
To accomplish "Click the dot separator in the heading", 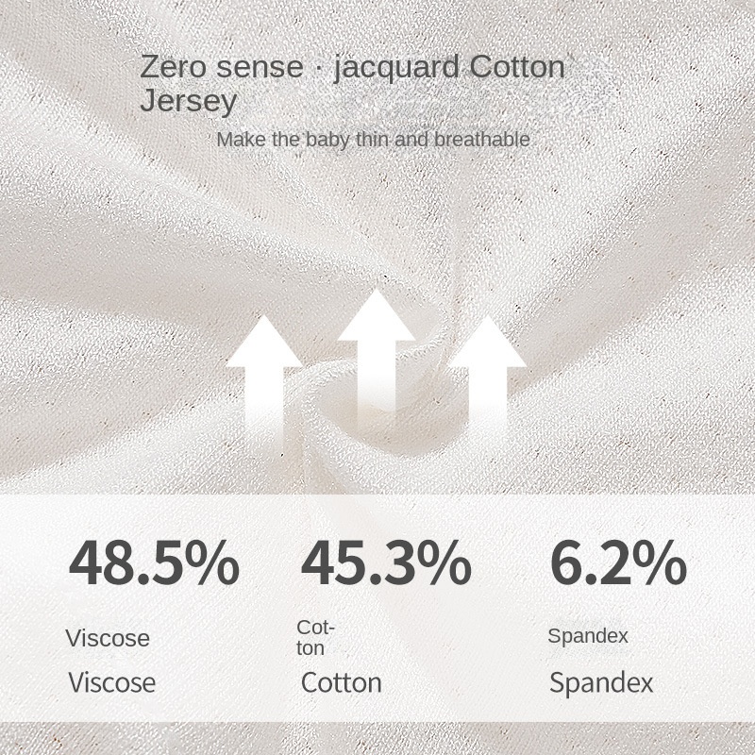I will click(x=319, y=68).
